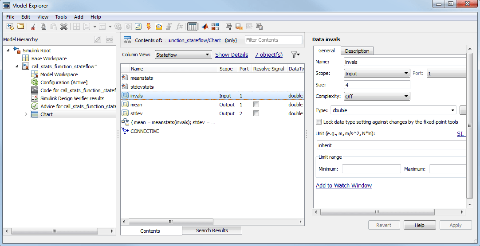Toggle the Dialog View table icon
The image size is (480, 246).
192,27
